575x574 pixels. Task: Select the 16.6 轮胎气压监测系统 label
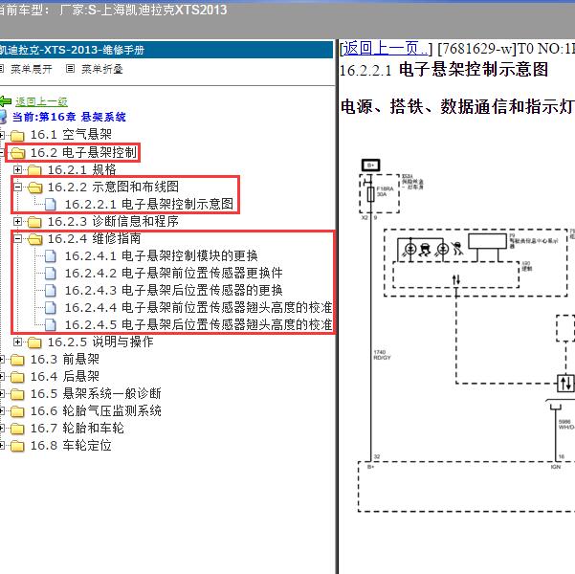pyautogui.click(x=96, y=411)
